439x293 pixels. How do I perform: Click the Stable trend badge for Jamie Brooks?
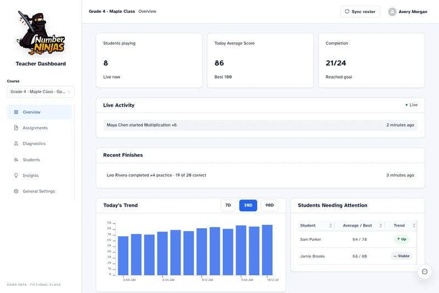(x=402, y=256)
